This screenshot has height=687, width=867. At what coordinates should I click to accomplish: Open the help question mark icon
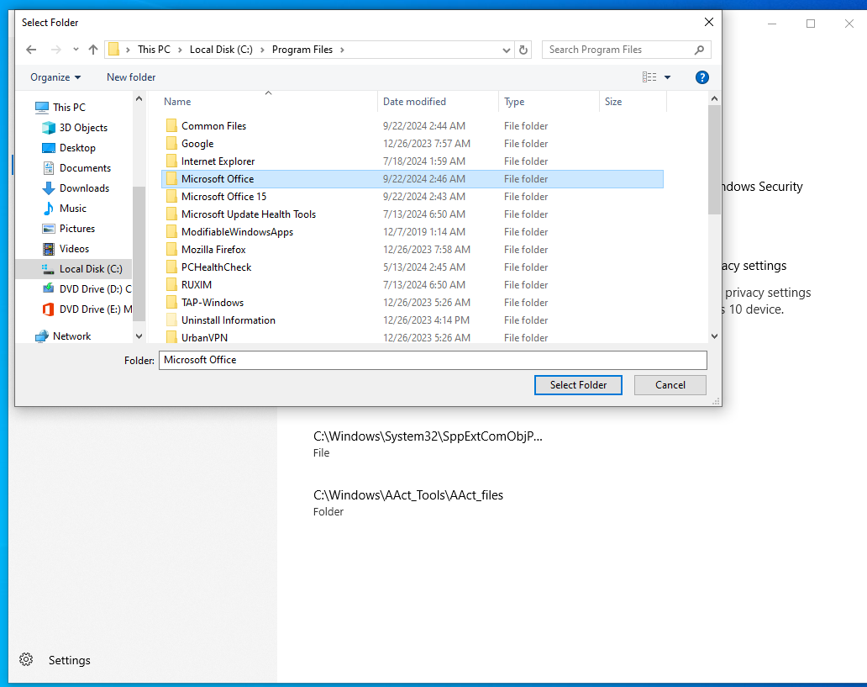coord(701,77)
